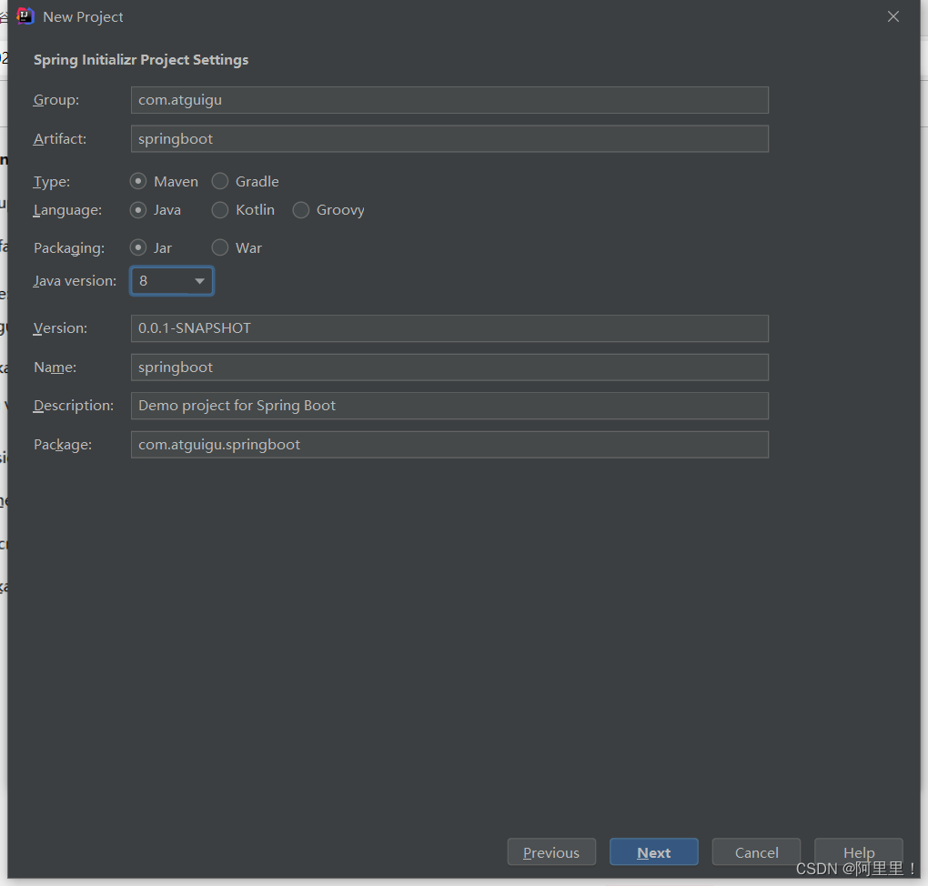Open Help for project settings

click(x=859, y=852)
